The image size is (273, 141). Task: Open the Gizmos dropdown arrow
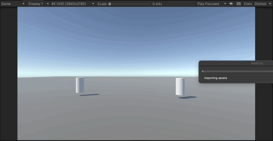click(x=270, y=4)
